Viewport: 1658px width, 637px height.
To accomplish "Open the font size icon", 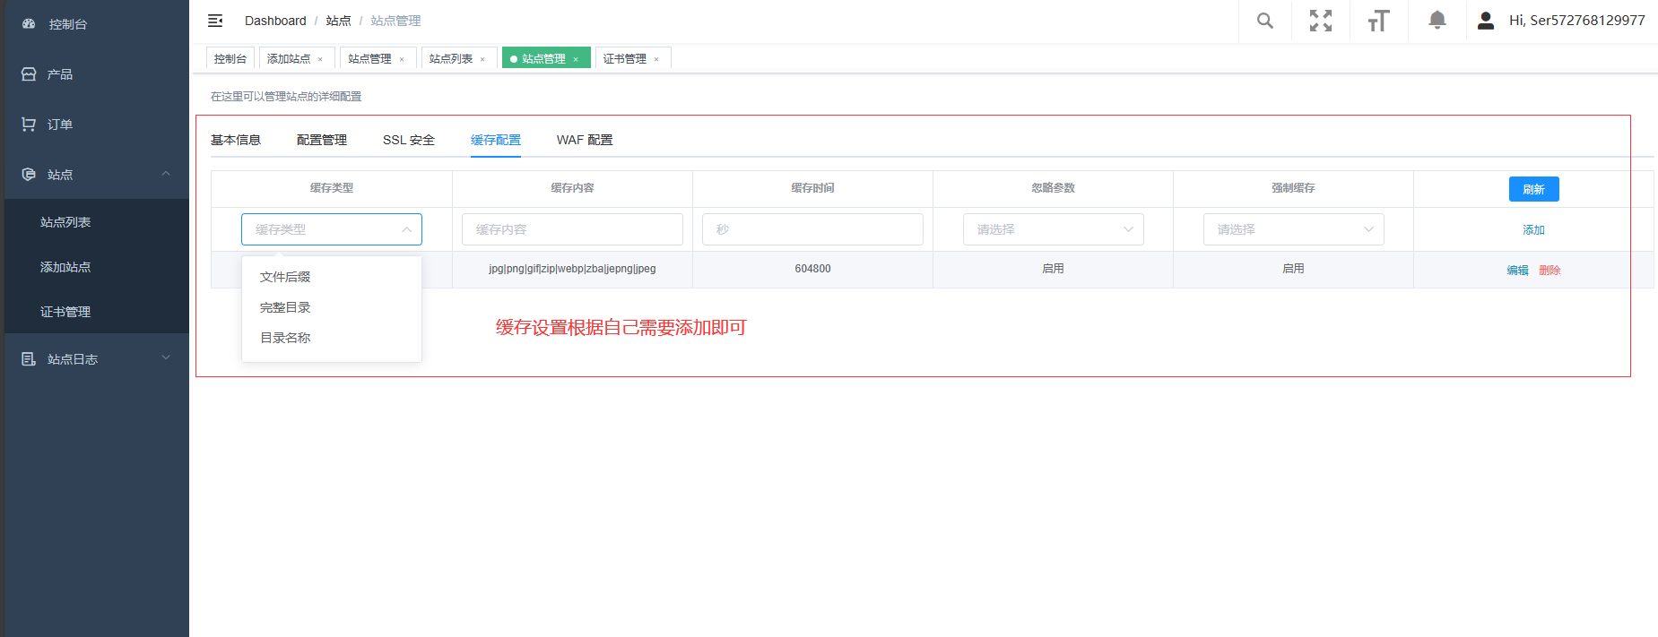I will coord(1378,21).
